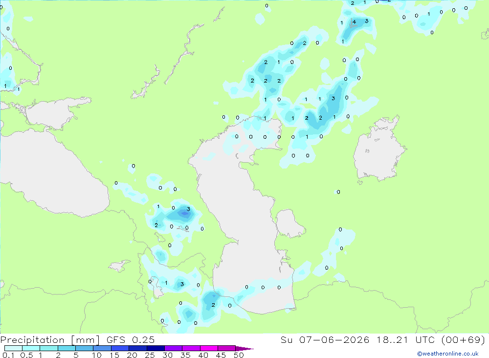
Task: Click the '18..21 UTC' time text
Action: point(405,339)
